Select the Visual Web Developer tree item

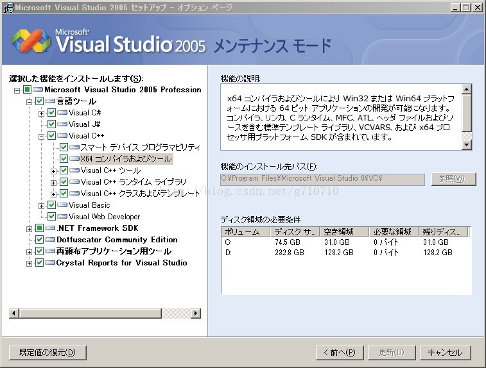(x=105, y=216)
